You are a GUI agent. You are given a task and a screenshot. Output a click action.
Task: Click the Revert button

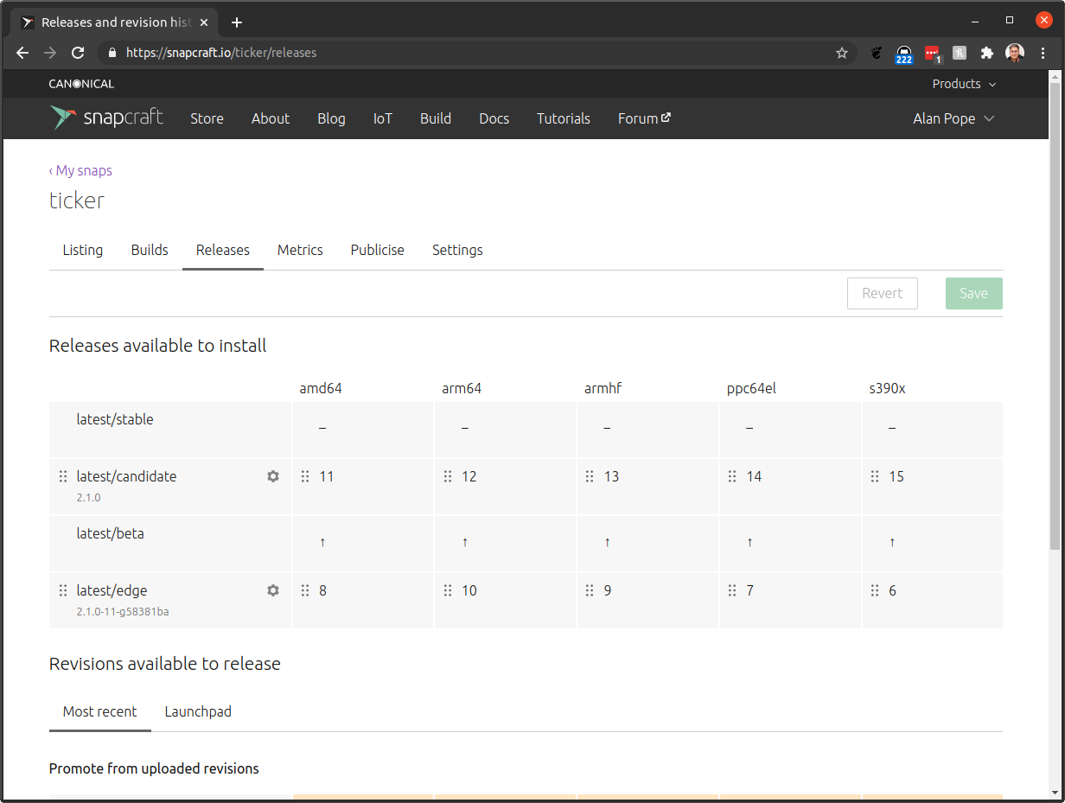tap(883, 293)
